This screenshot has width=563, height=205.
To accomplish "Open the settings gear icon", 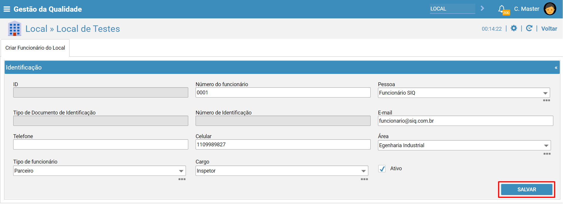I will pyautogui.click(x=514, y=28).
